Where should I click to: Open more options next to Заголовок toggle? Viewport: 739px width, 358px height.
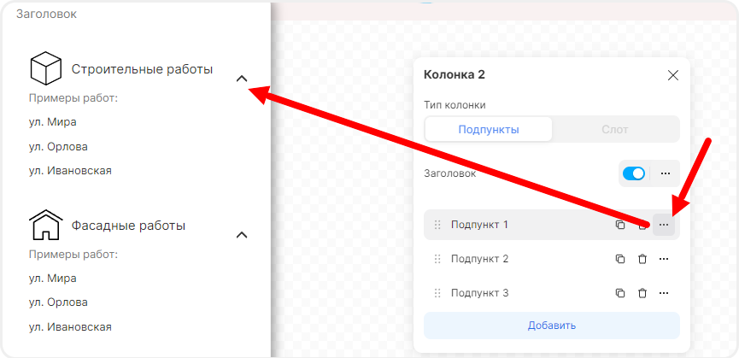(665, 173)
